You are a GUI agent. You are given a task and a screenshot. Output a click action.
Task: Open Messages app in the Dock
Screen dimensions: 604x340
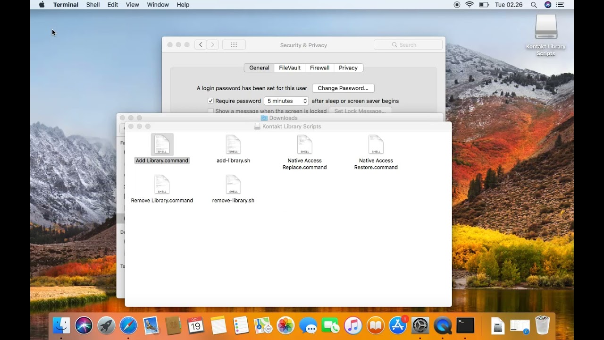[x=308, y=325]
